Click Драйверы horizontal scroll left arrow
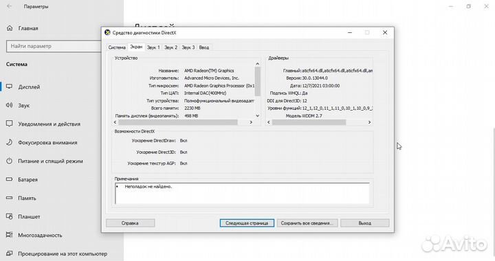Viewport: 495px width, 261px height. click(x=269, y=122)
